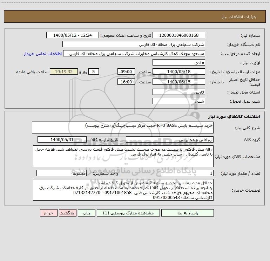This screenshot has width=270, height=261.
Task: Click the چاپ print button
Action: [x=87, y=213]
